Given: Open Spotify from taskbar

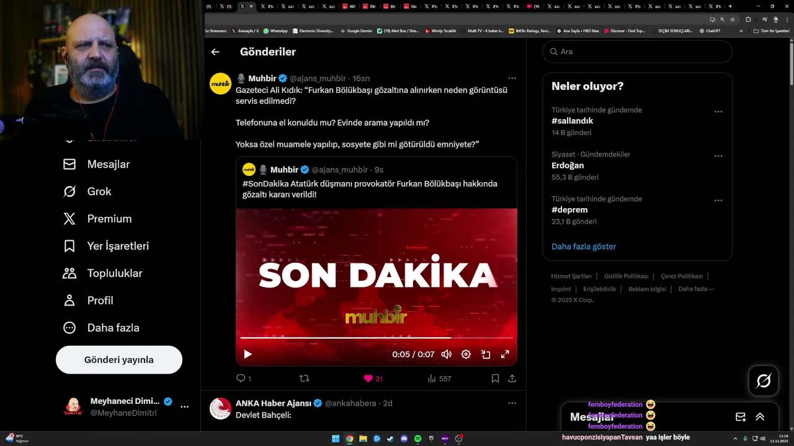Looking at the screenshot, I should point(417,439).
